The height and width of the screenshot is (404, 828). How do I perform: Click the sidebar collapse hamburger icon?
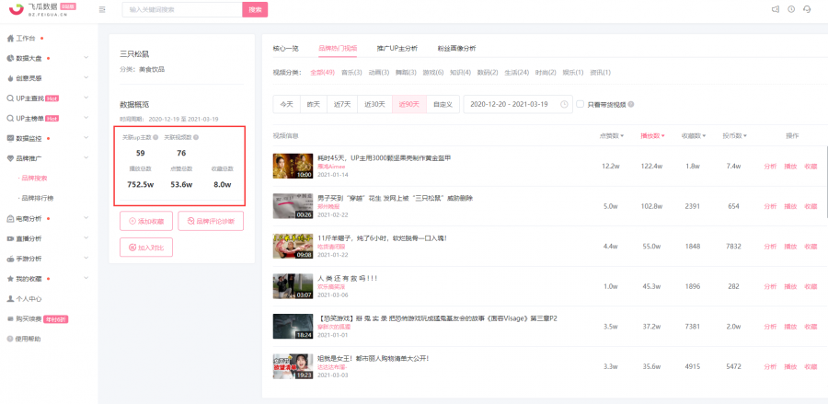(x=102, y=9)
